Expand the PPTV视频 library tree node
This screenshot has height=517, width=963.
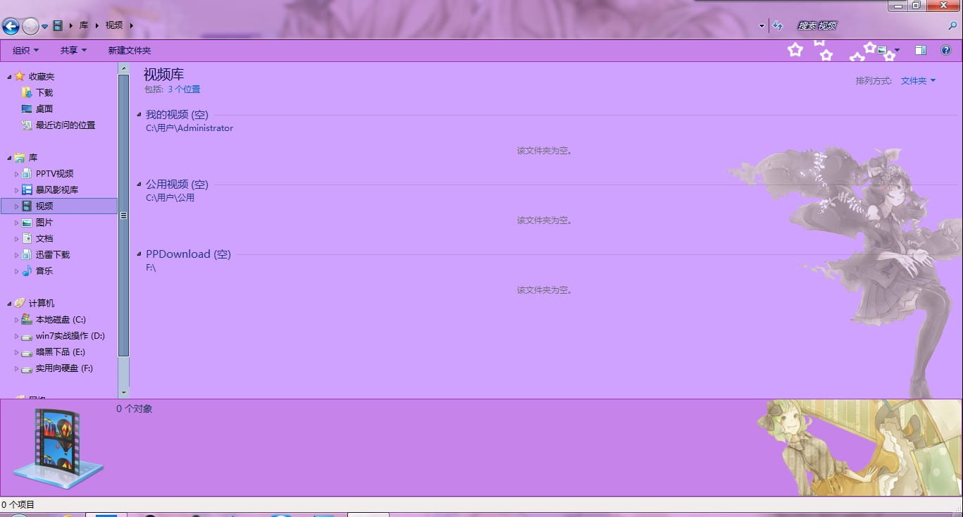pos(17,174)
